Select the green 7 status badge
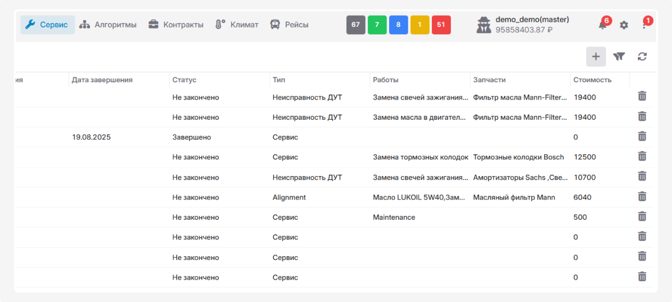Screen dimensions: 672x302 pyautogui.click(x=377, y=25)
